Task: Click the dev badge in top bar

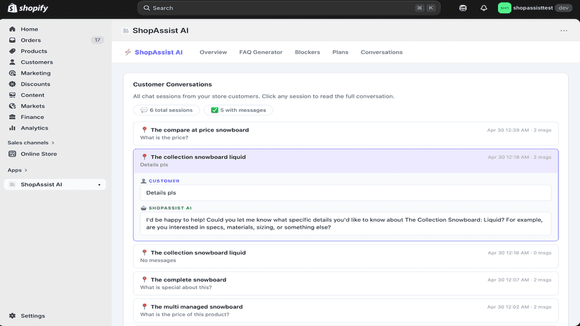Action: (x=563, y=8)
